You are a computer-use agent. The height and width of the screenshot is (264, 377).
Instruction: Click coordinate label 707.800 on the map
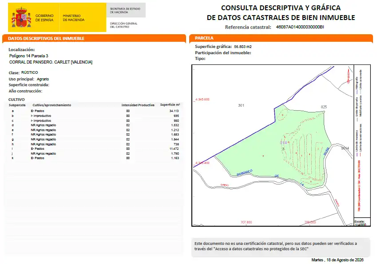(x=246, y=222)
